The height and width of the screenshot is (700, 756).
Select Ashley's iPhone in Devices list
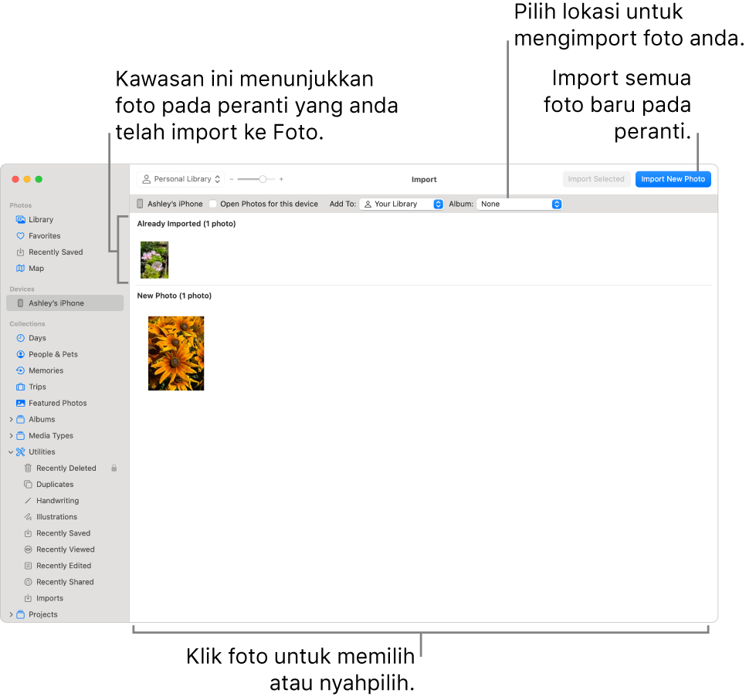(65, 303)
